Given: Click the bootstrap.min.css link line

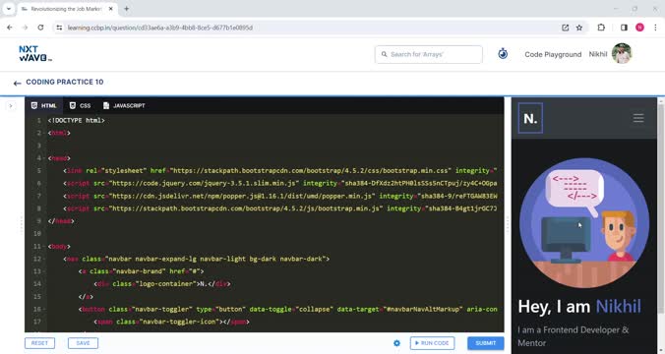Looking at the screenshot, I should pyautogui.click(x=280, y=171).
